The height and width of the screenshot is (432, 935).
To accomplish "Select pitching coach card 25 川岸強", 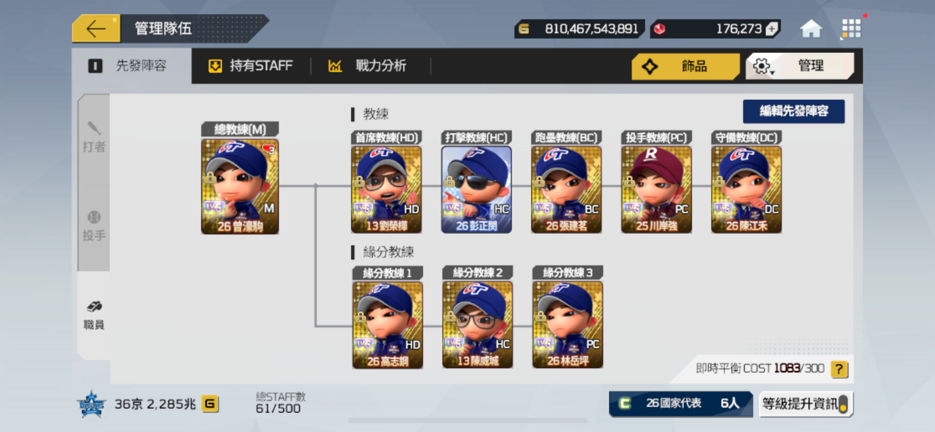I will click(656, 190).
